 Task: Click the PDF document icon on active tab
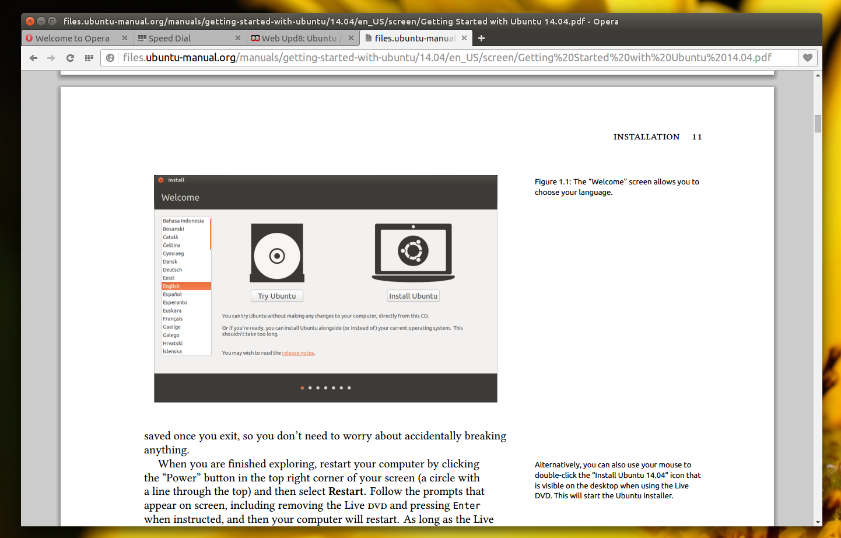(x=368, y=38)
